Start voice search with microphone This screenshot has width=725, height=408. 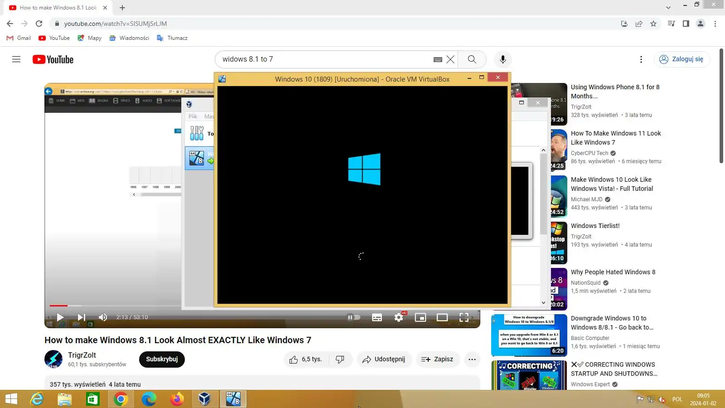[503, 59]
